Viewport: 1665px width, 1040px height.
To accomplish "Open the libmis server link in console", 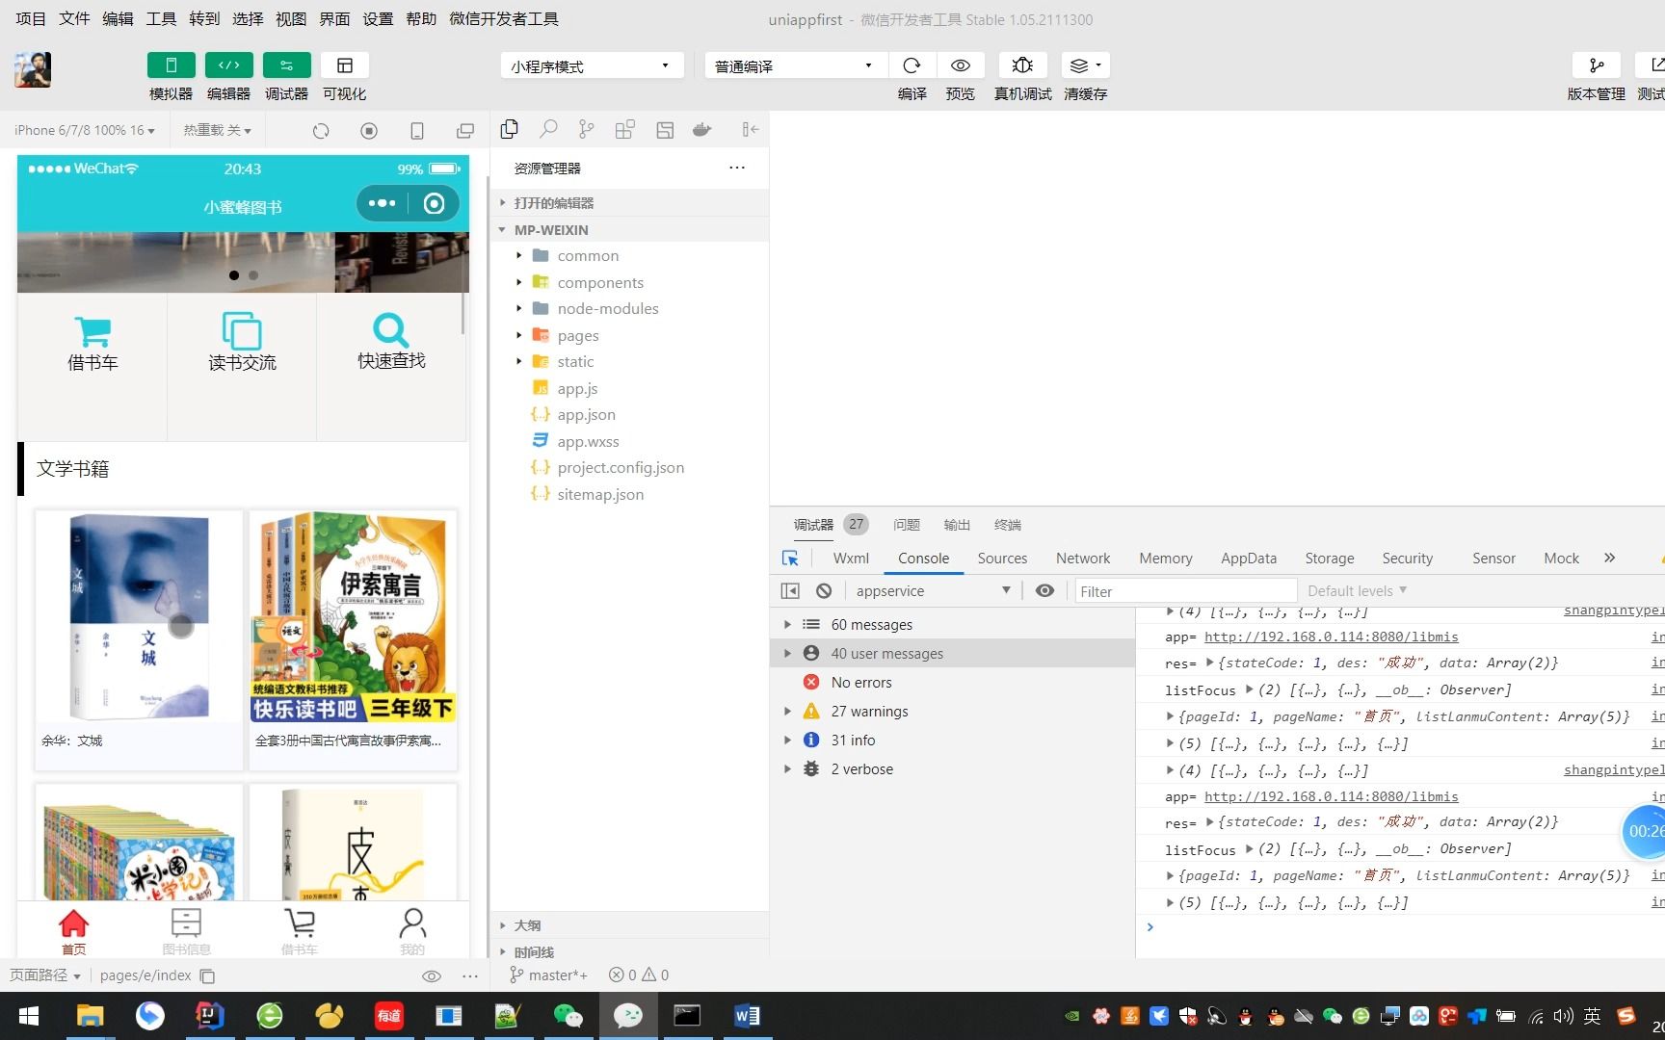I will point(1332,637).
